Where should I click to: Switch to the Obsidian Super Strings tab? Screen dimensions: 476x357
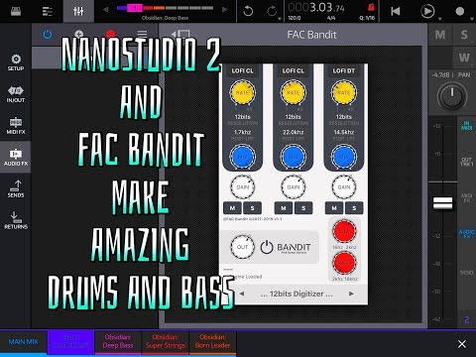(x=166, y=342)
